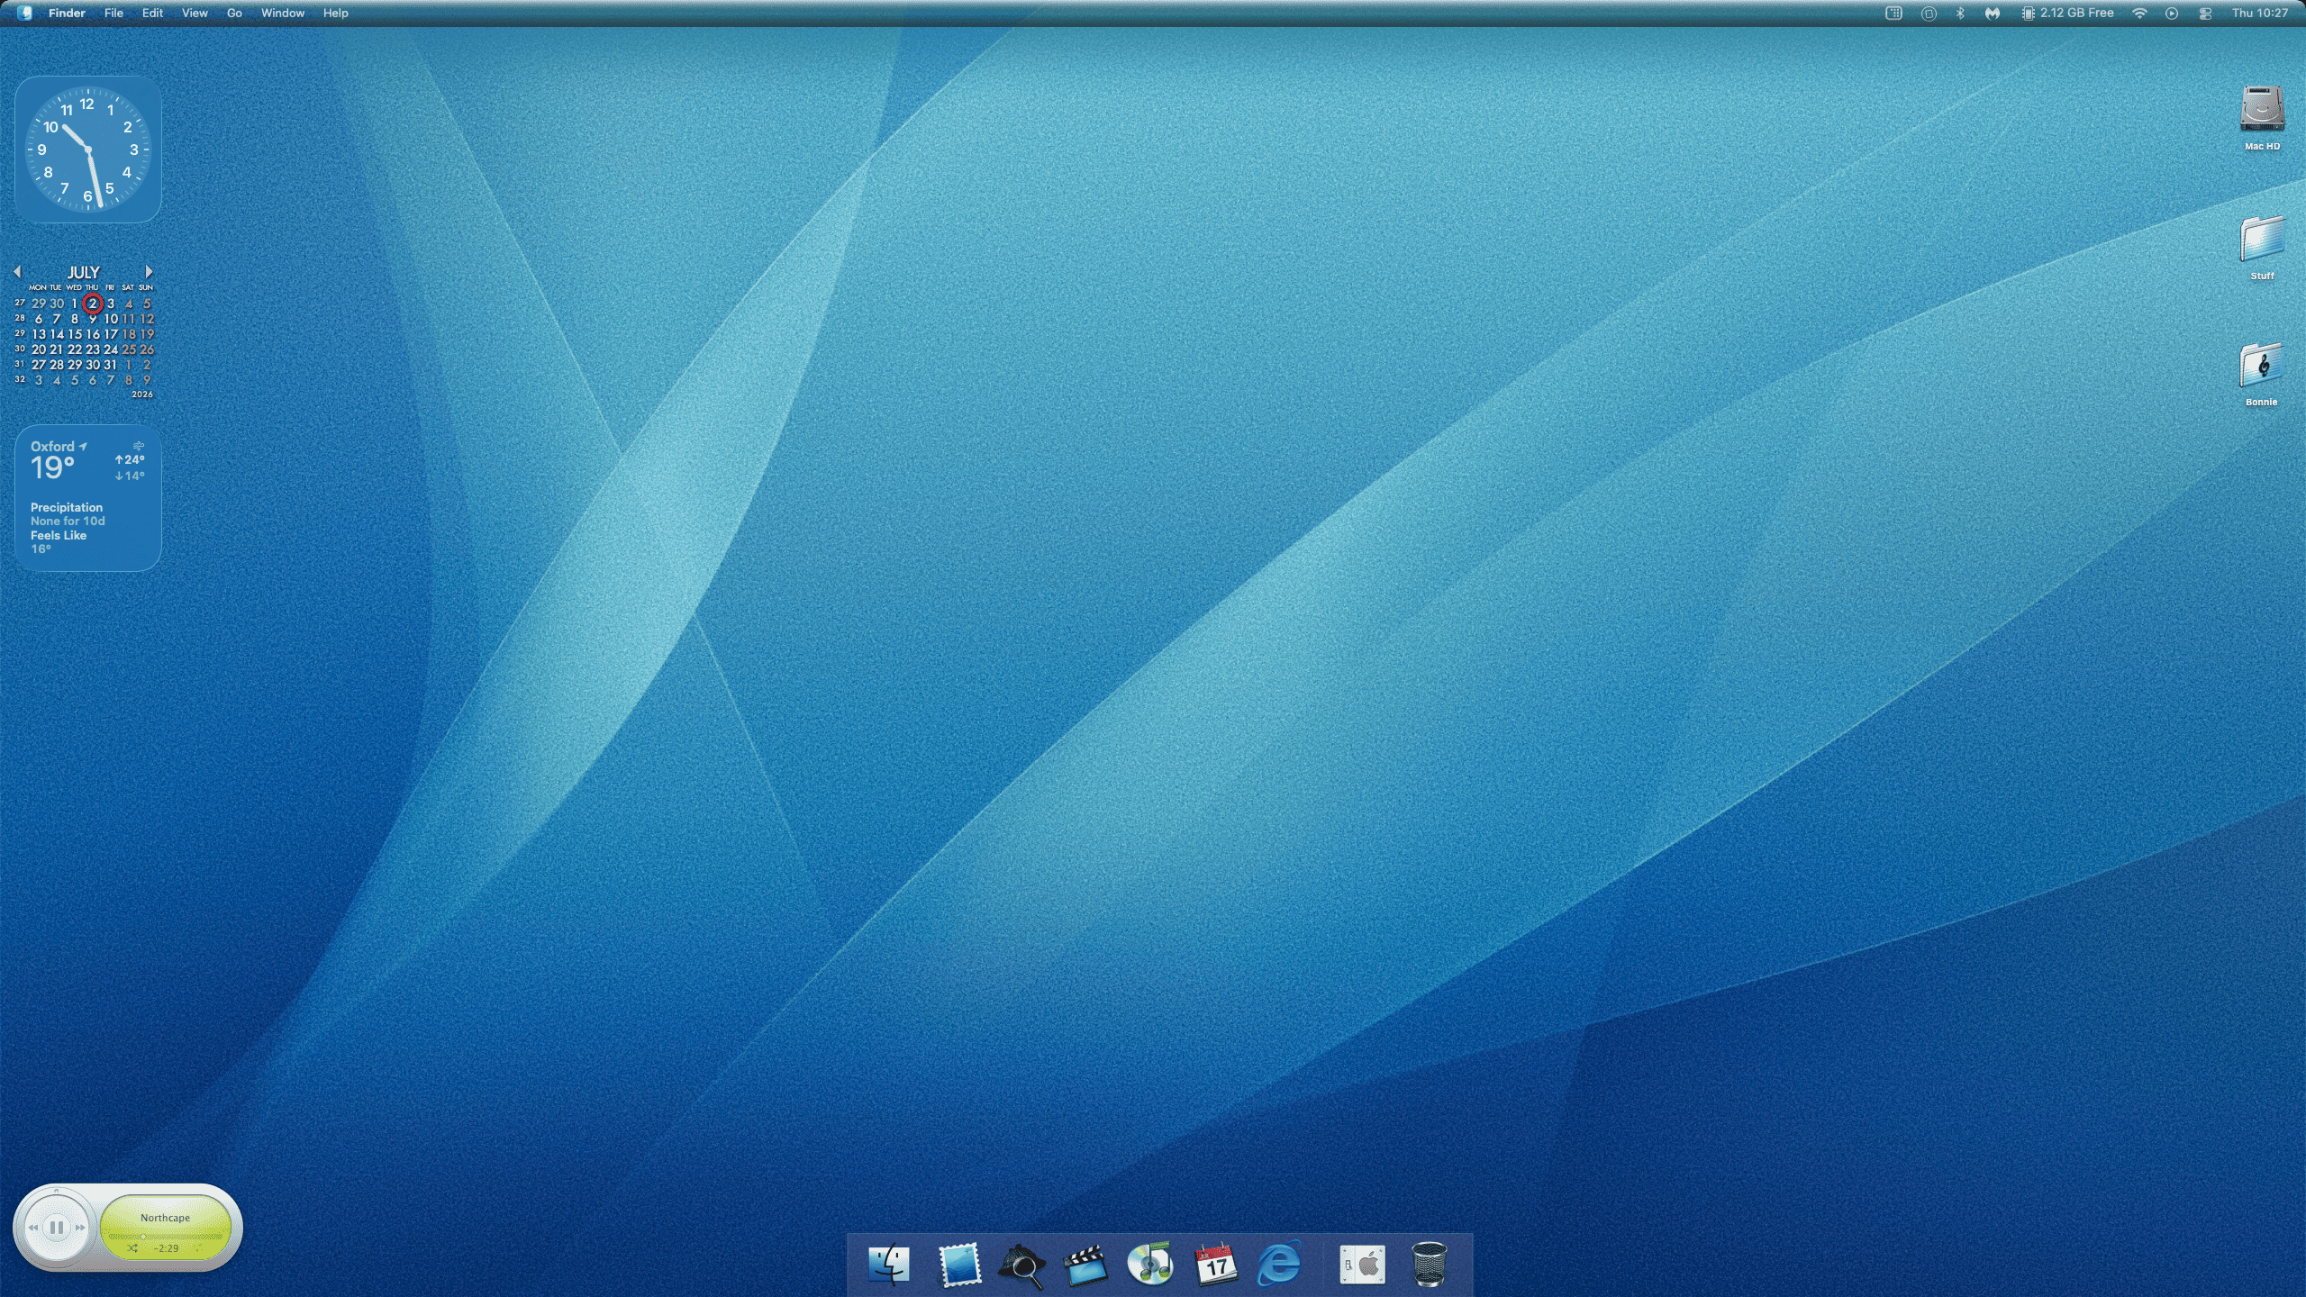Click the analog clock widget
This screenshot has width=2306, height=1297.
tap(88, 150)
